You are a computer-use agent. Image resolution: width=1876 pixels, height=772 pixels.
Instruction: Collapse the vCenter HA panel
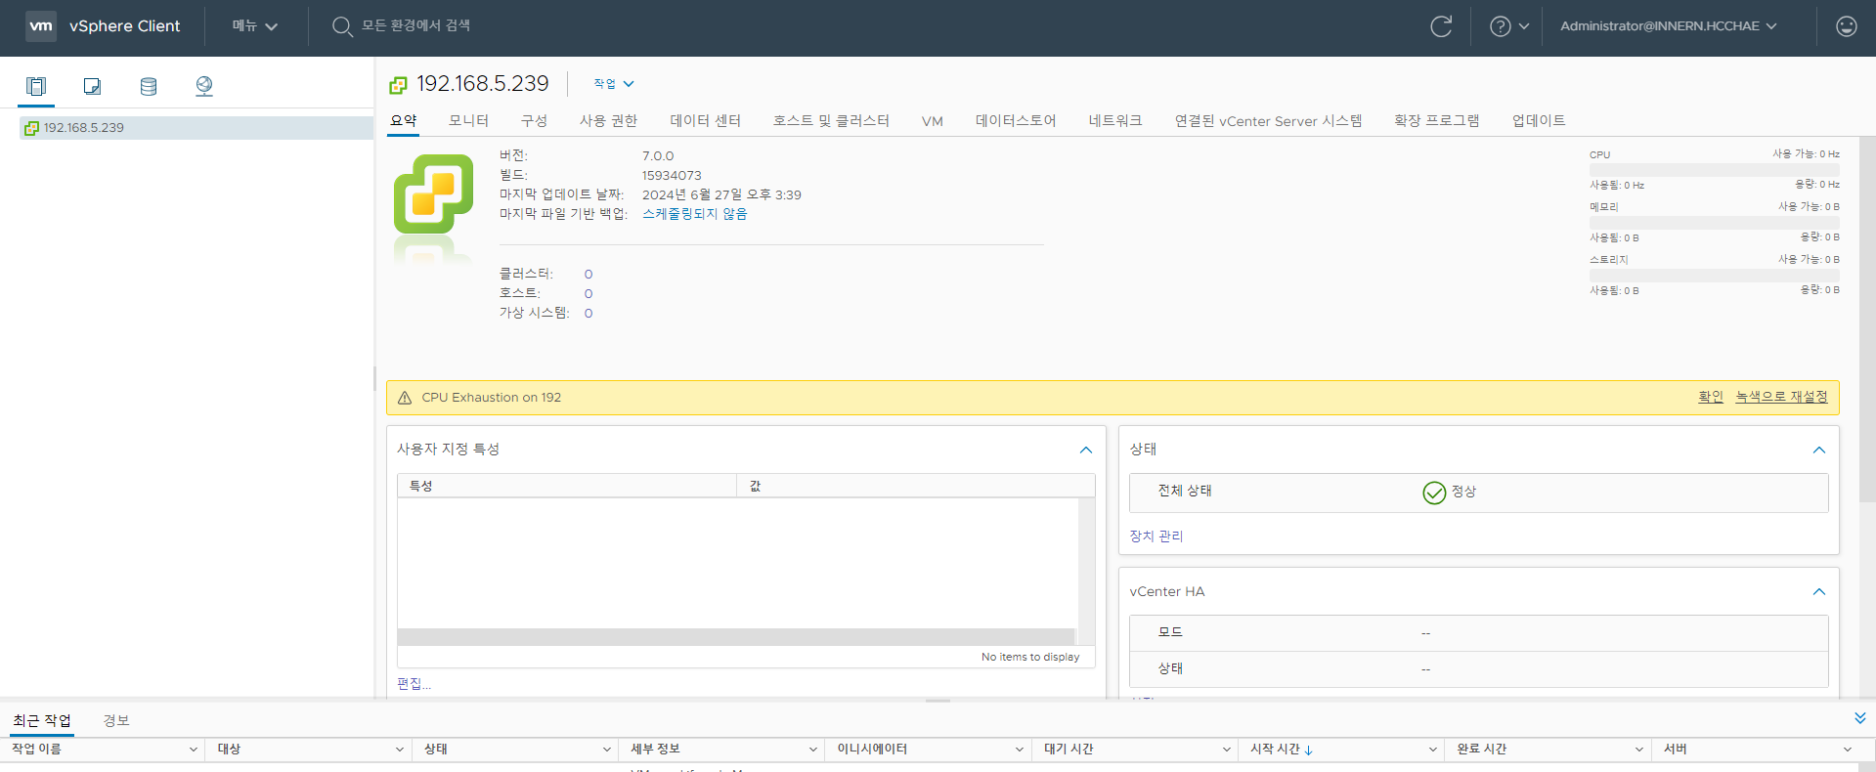tap(1818, 591)
